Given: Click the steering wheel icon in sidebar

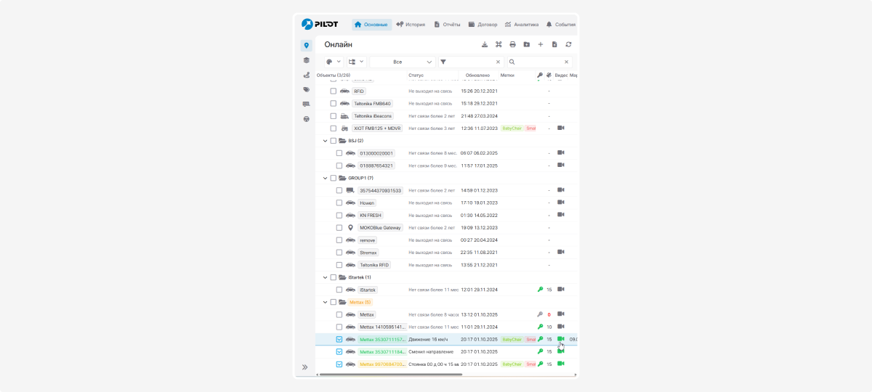Looking at the screenshot, I should [306, 118].
